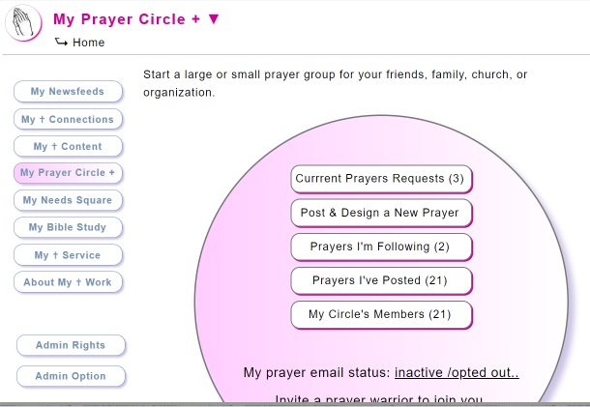Click the Admin Rights button
The height and width of the screenshot is (407, 590).
(x=71, y=345)
